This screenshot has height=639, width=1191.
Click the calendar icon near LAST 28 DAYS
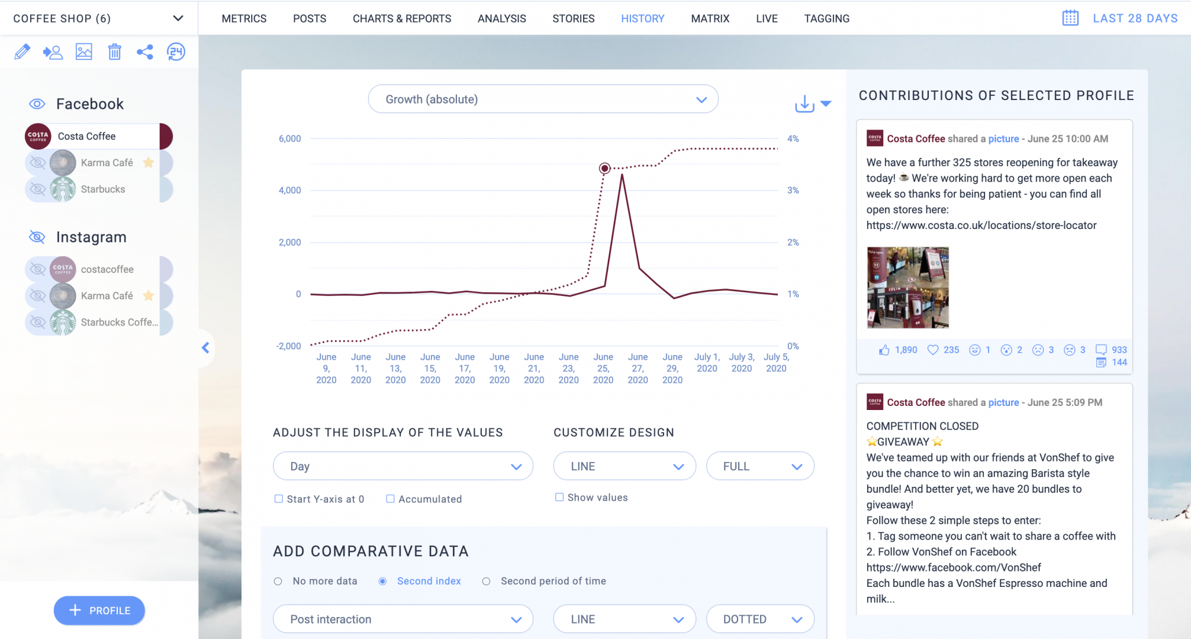pos(1069,18)
